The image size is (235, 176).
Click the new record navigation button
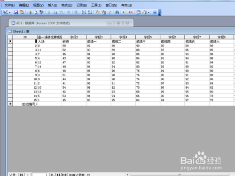[x=64, y=175]
